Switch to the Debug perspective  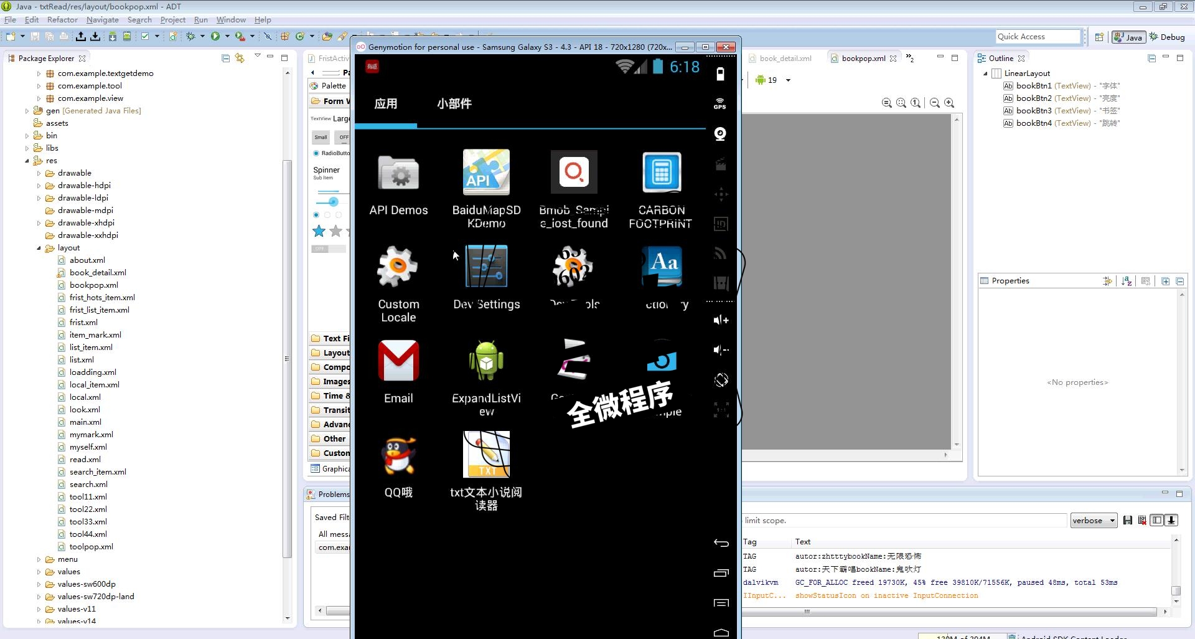click(1167, 37)
